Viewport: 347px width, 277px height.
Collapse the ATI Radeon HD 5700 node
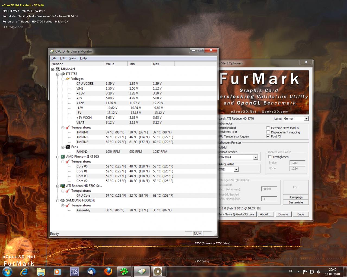pos(58,186)
